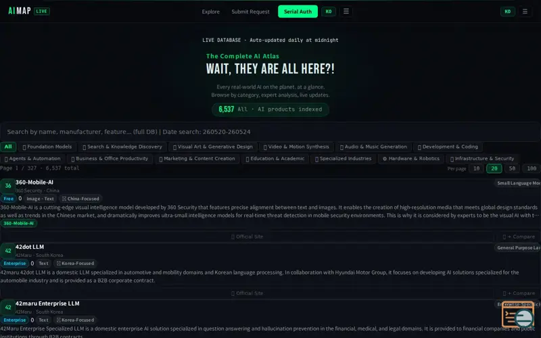
Task: Set per page to 100
Action: (x=532, y=168)
